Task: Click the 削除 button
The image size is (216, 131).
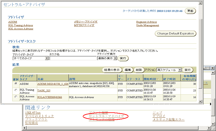Action: coord(139,70)
